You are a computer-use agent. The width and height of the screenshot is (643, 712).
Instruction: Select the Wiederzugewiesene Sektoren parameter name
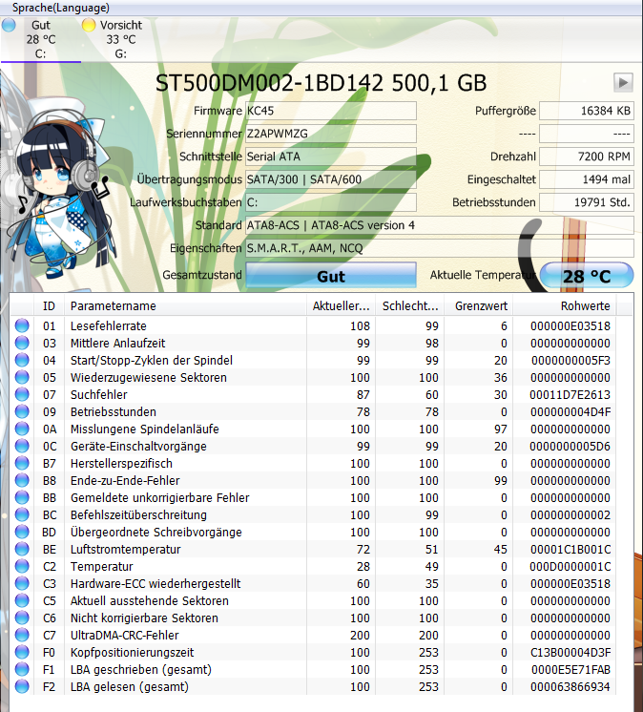point(149,378)
